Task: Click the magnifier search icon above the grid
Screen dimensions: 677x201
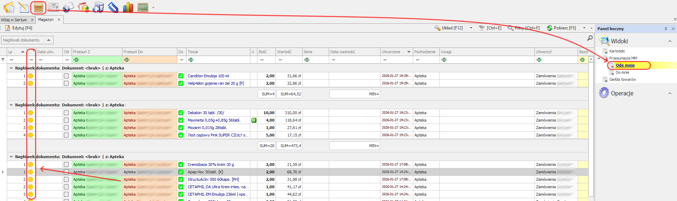Action: tap(590, 38)
